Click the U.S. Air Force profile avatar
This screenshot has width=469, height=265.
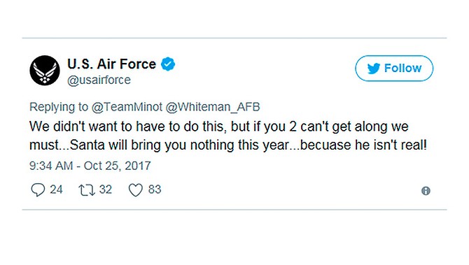point(45,71)
